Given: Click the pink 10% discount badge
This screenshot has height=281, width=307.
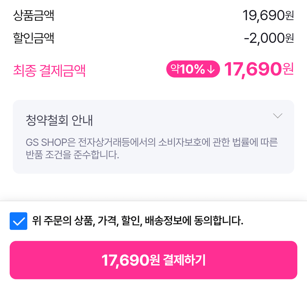Looking at the screenshot, I should click(193, 69).
